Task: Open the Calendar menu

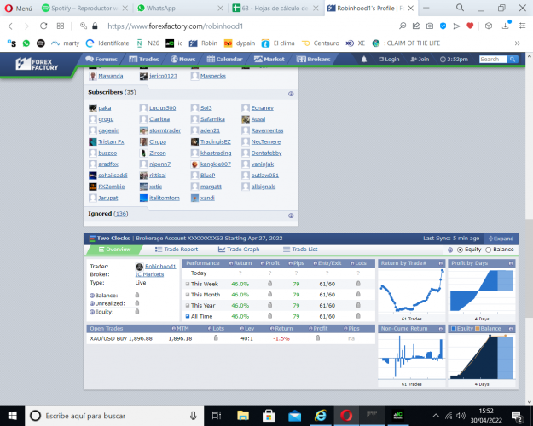Action: coord(224,59)
